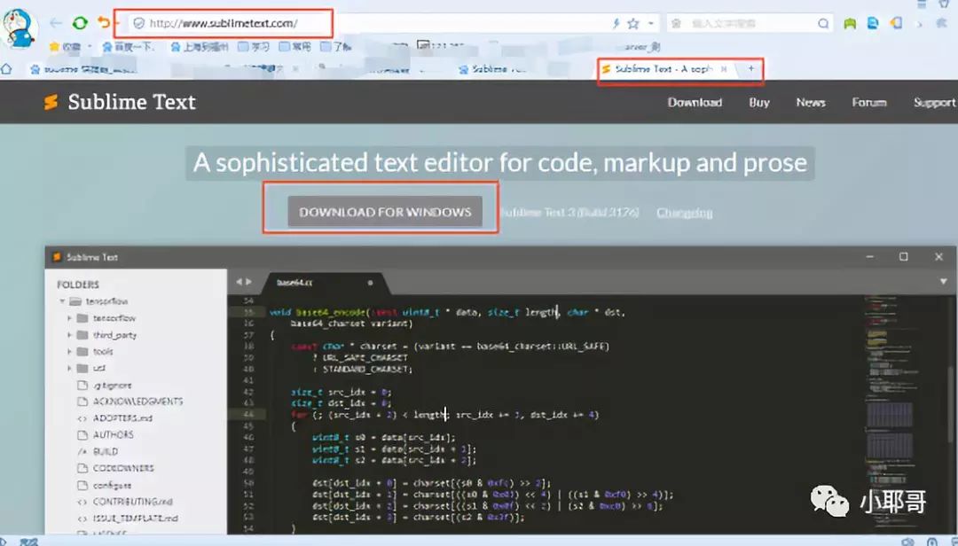
Task: Open the Forum page in site navigation
Action: point(869,103)
